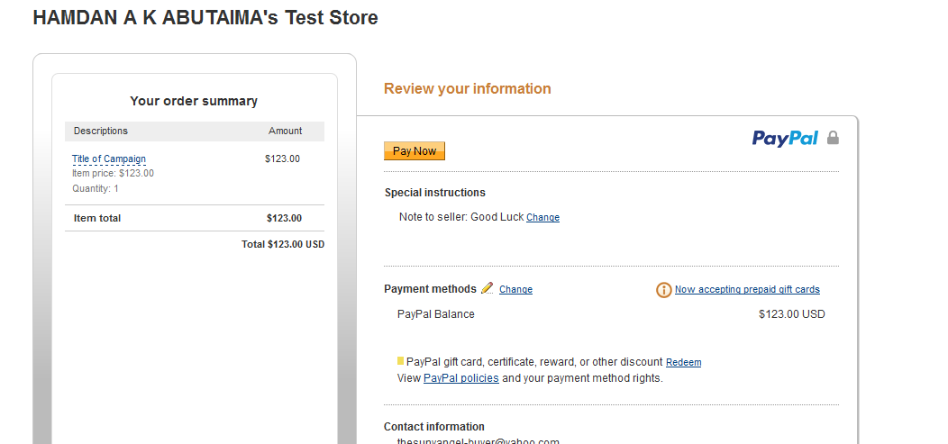This screenshot has height=444, width=948.
Task: Click the Pay Now button
Action: point(415,151)
